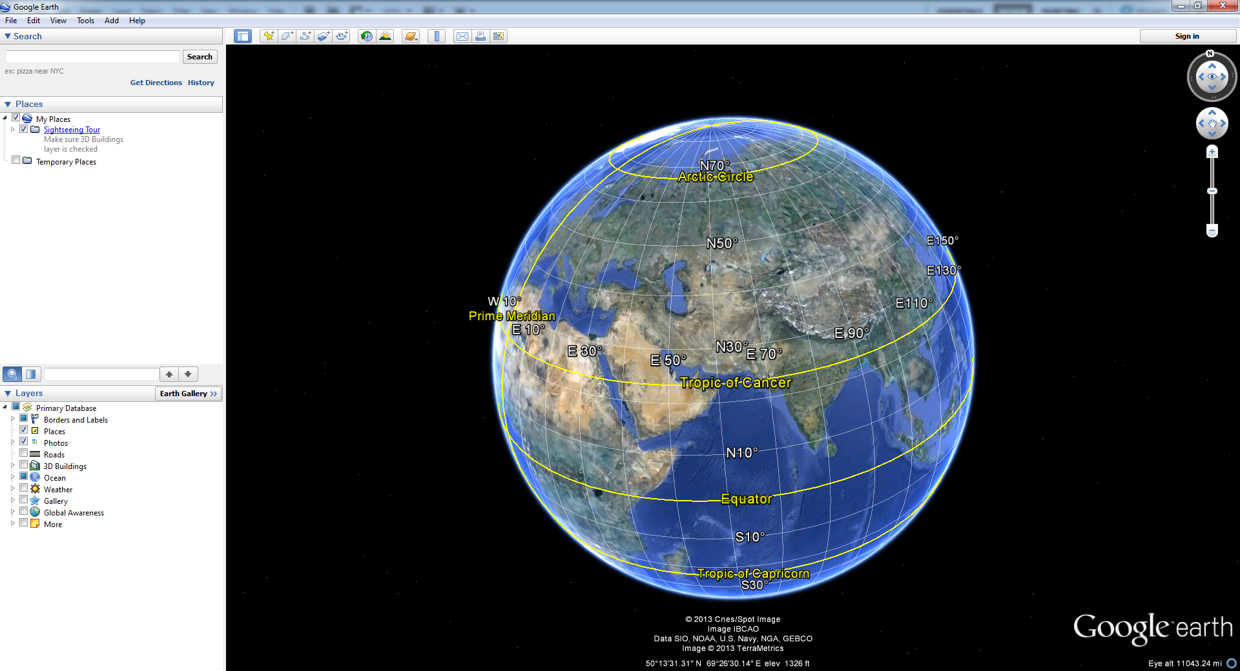Viewport: 1240px width, 671px height.
Task: Expand the Borders and Labels layer
Action: click(12, 419)
